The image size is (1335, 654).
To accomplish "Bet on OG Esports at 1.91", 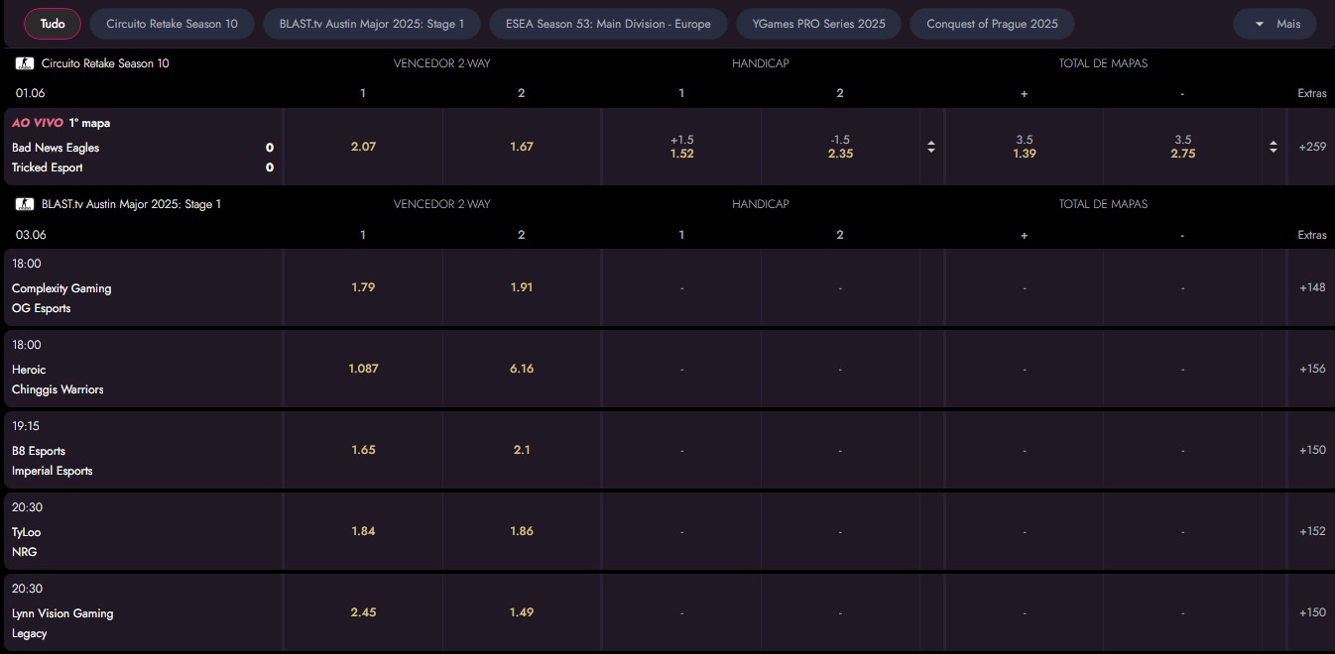I will tap(522, 287).
